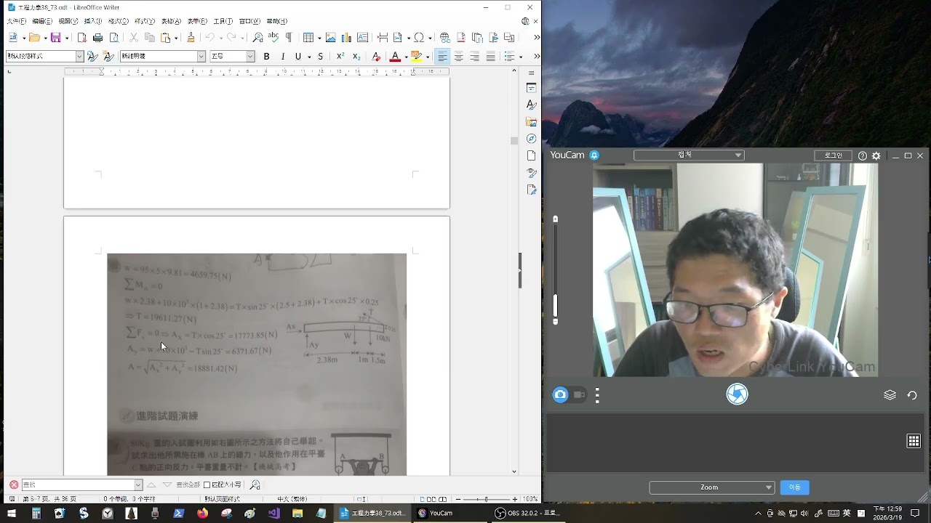Switch YouCam to photo camera mode
This screenshot has width=931, height=523.
[560, 395]
